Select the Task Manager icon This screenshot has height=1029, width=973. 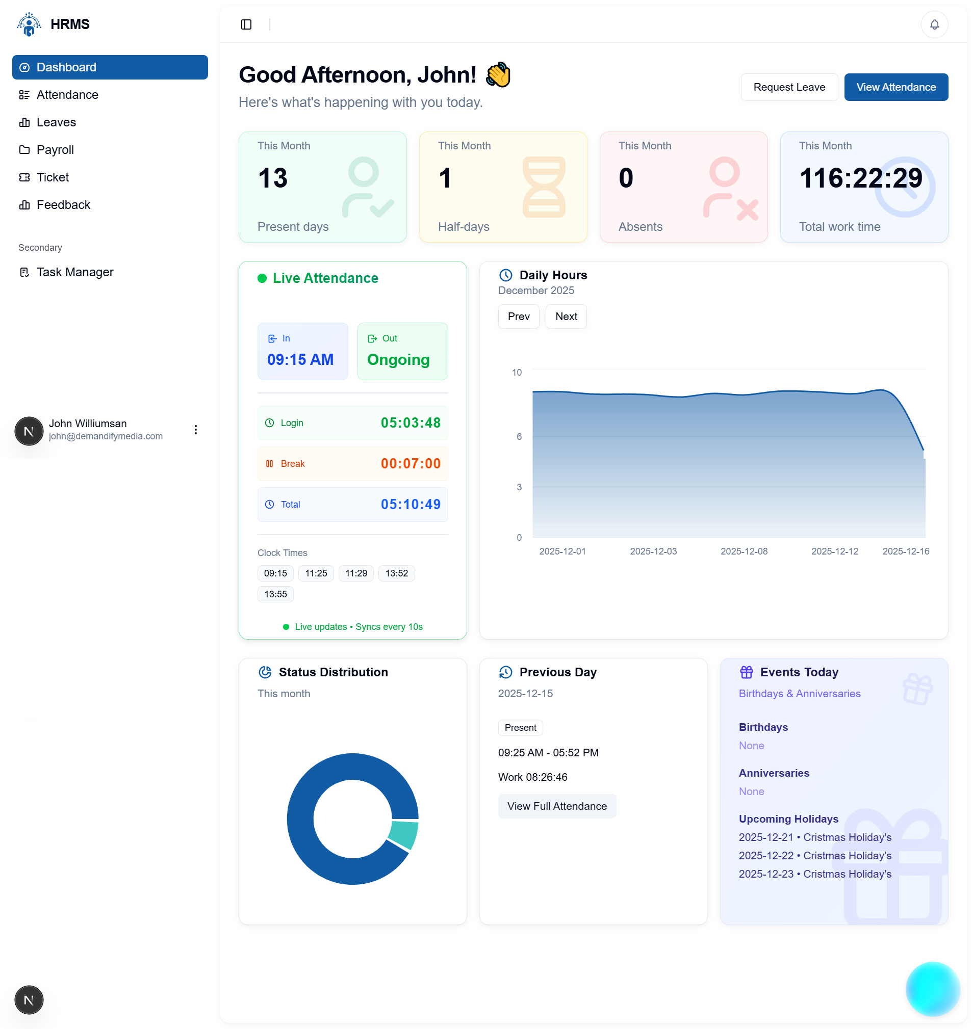click(24, 272)
